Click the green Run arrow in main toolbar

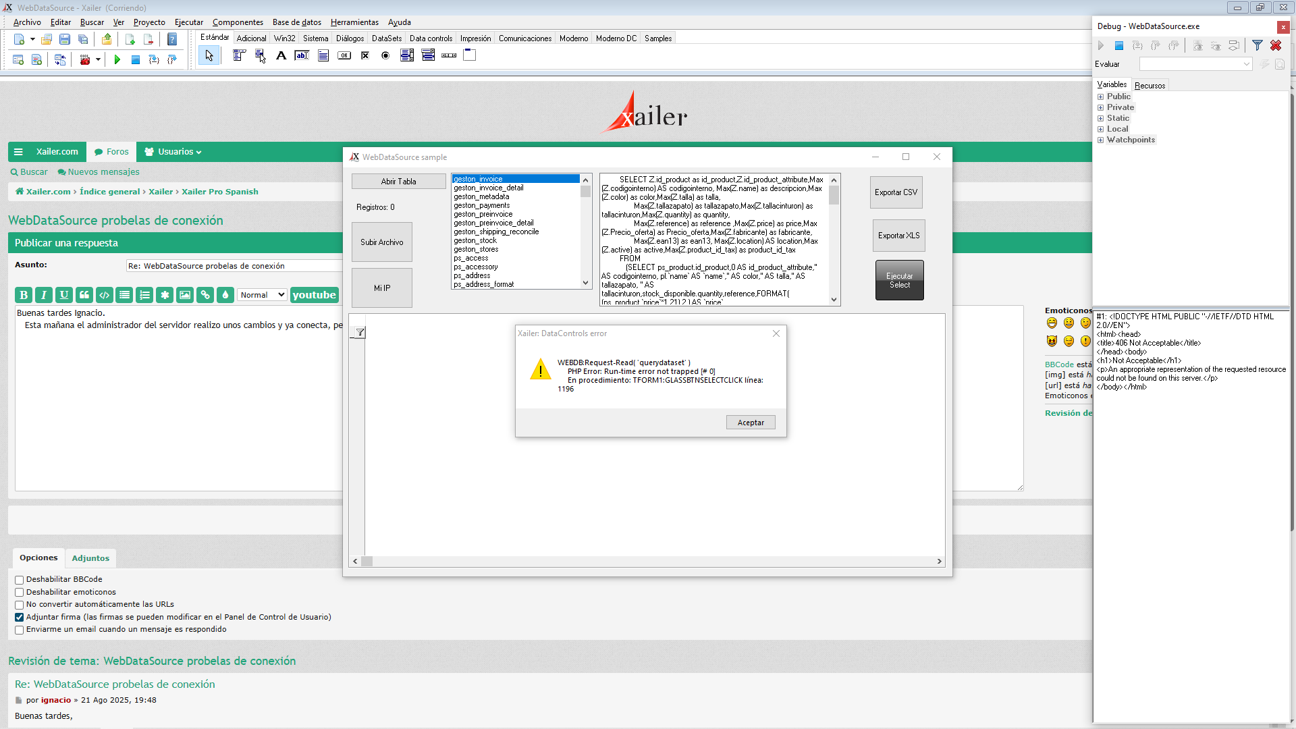117,59
